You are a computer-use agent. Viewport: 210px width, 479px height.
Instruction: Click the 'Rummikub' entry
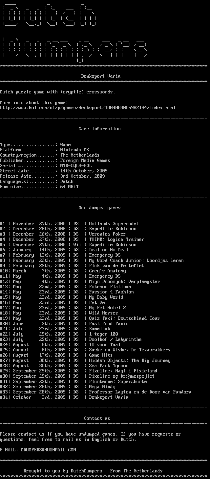[100, 329]
